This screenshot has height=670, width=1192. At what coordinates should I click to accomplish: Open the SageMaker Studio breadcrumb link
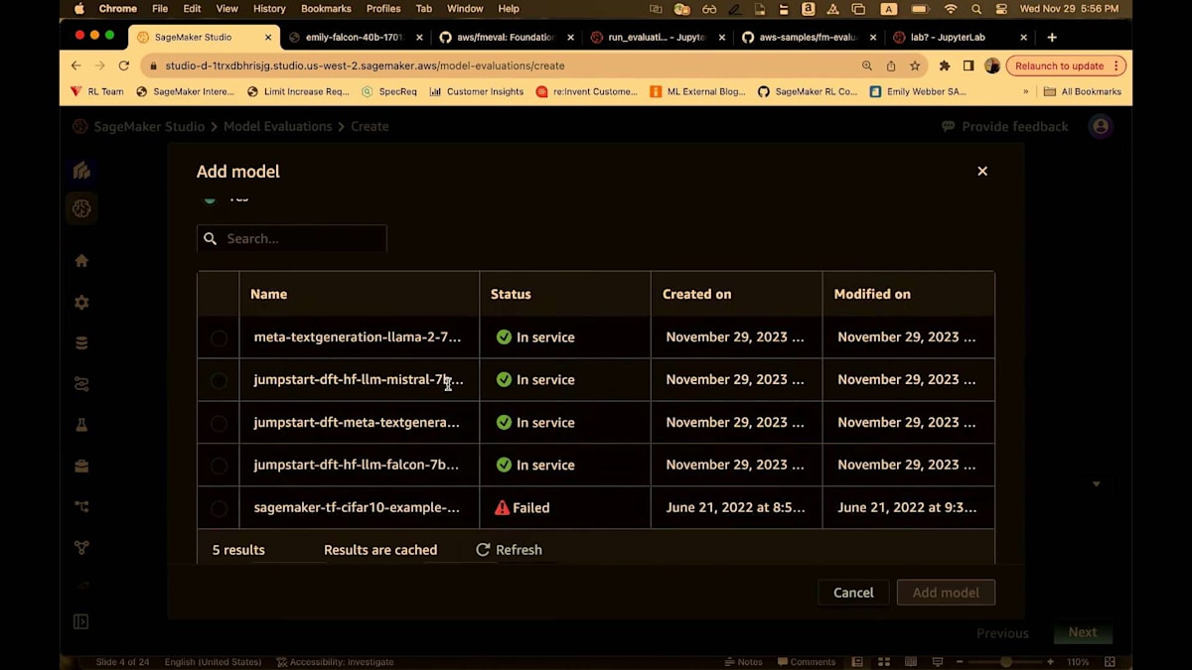point(149,126)
